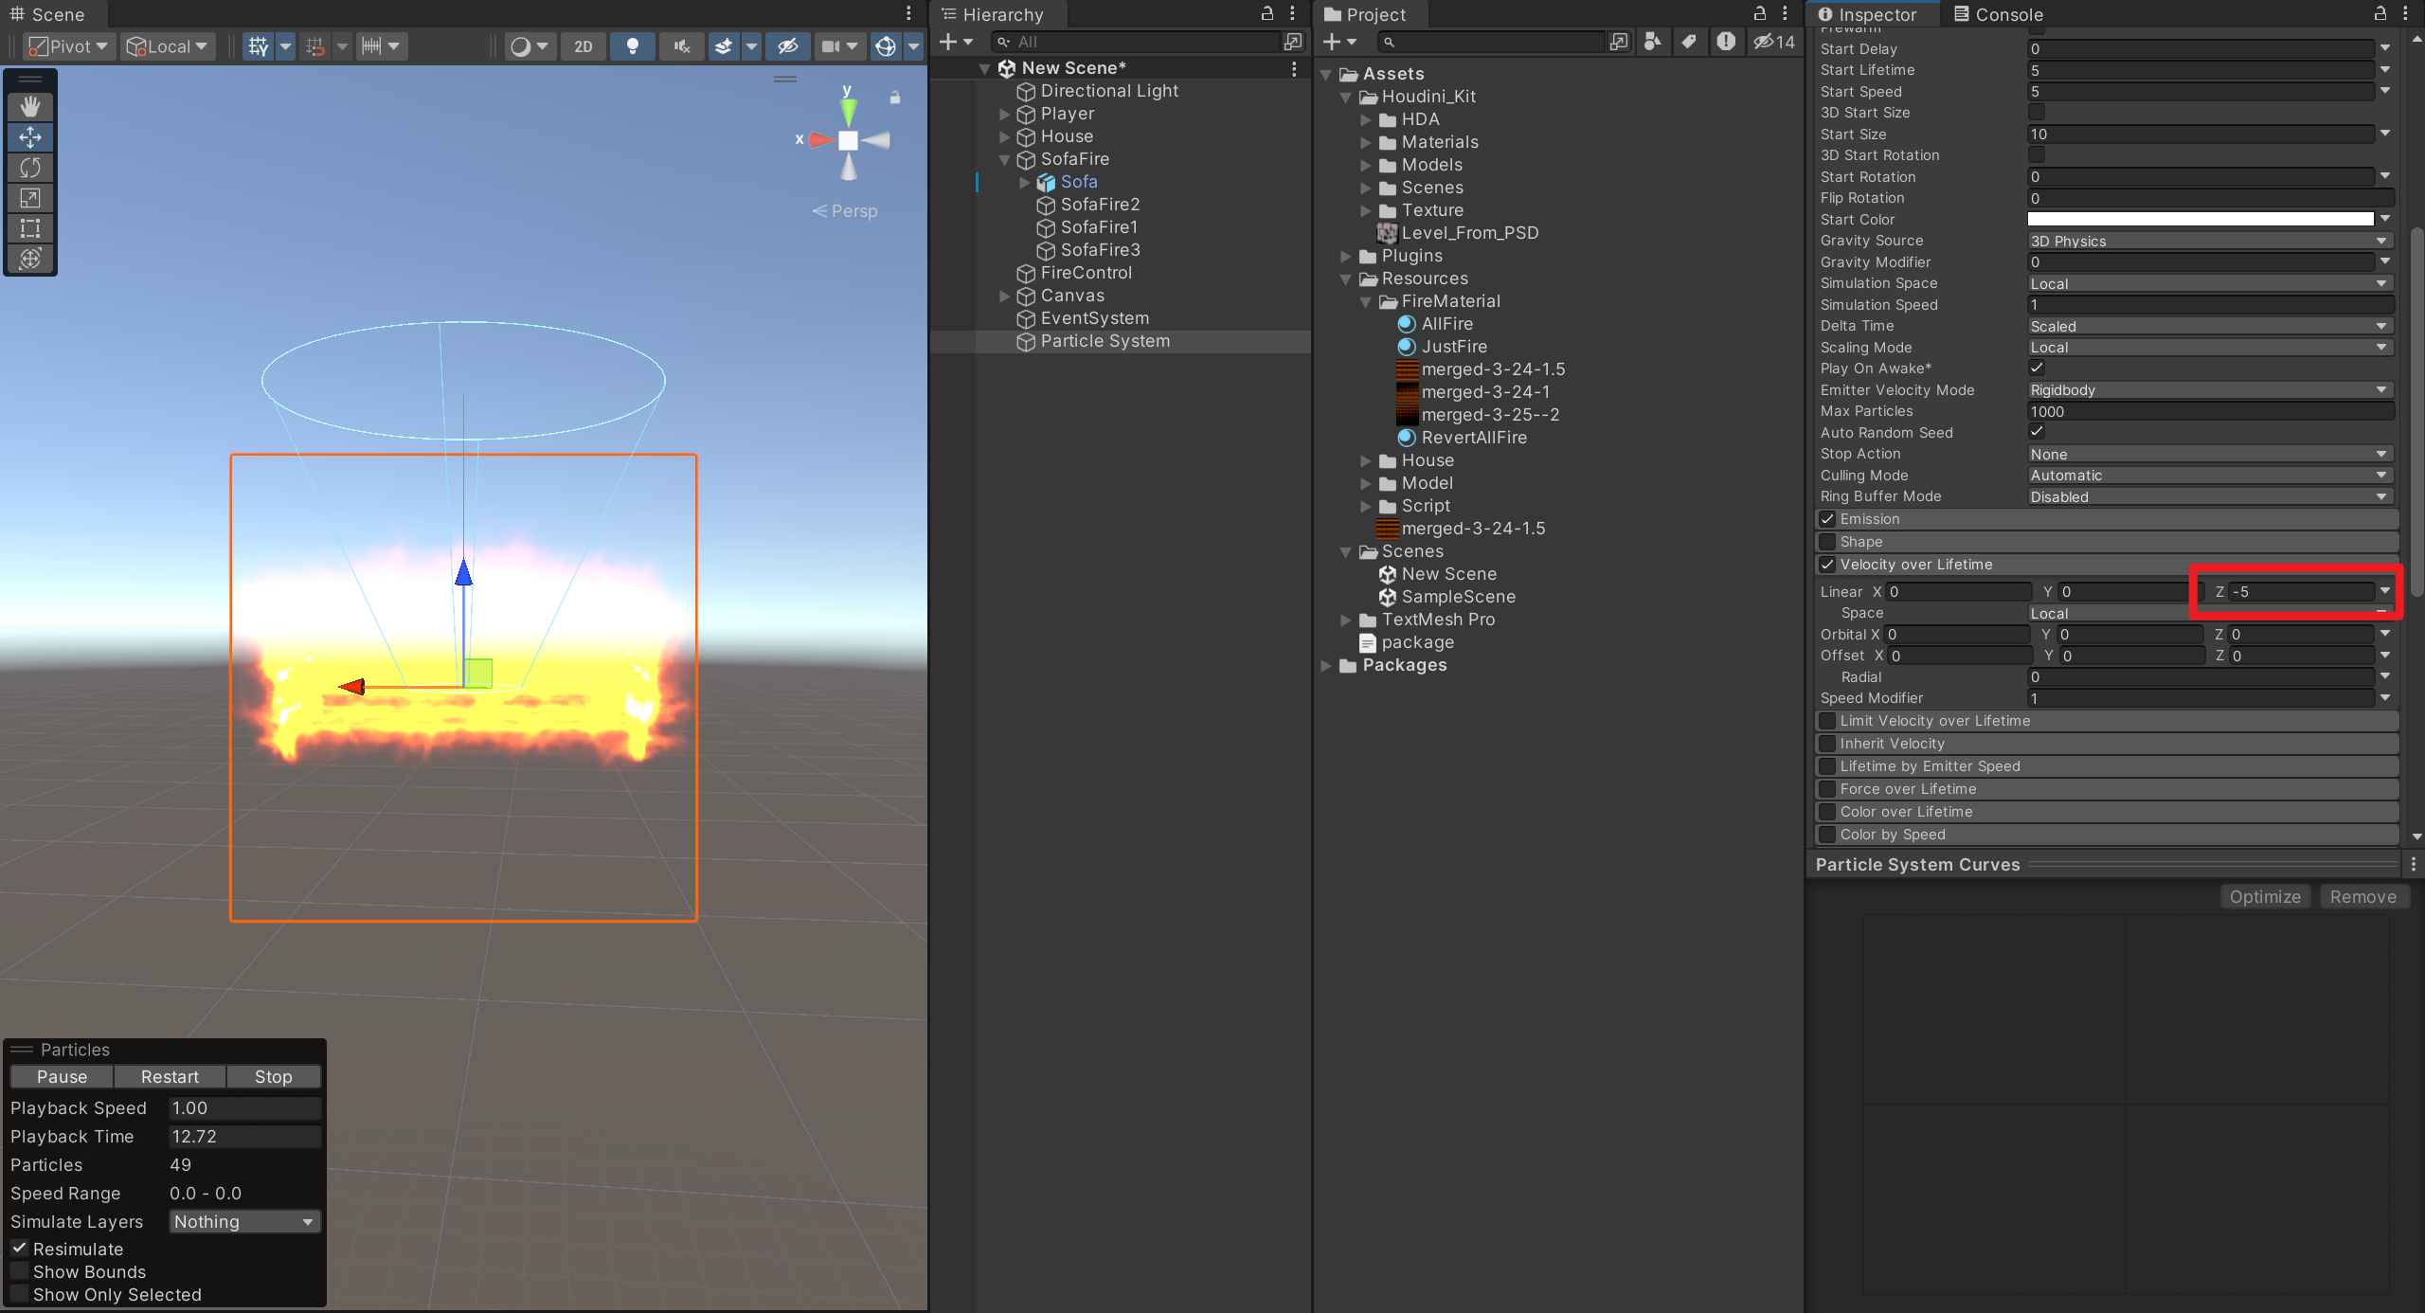Toggle scene view effects visibility

point(723,45)
